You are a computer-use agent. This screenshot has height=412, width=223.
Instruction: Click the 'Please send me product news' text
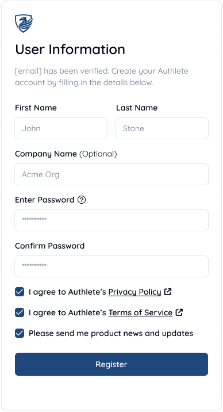point(111,333)
